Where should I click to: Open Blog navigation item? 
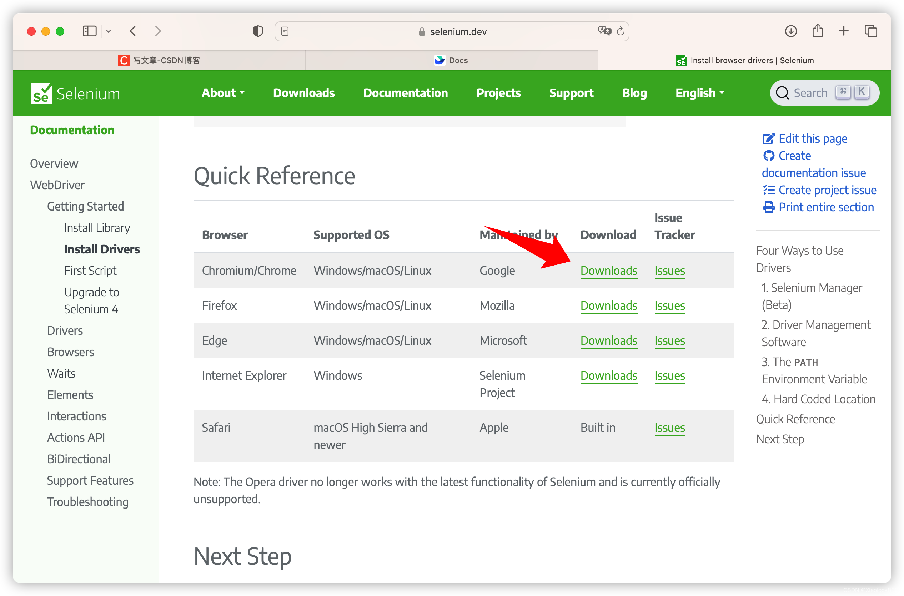(634, 93)
